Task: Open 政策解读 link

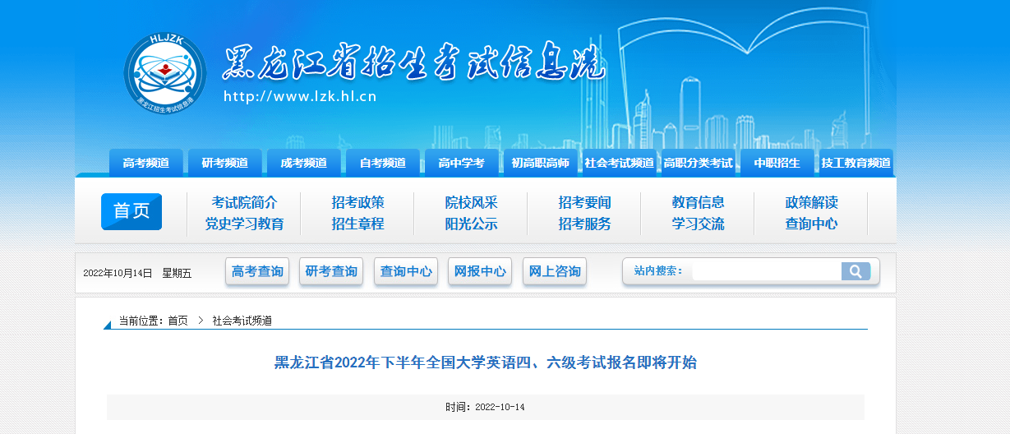Action: tap(811, 202)
